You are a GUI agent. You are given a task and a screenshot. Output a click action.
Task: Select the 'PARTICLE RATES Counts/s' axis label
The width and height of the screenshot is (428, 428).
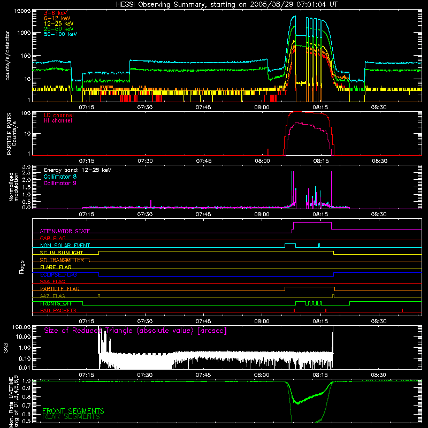pos(11,133)
